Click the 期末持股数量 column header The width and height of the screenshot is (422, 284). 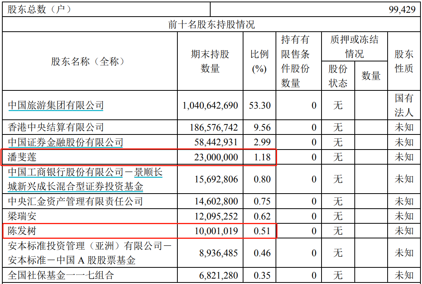[210, 61]
